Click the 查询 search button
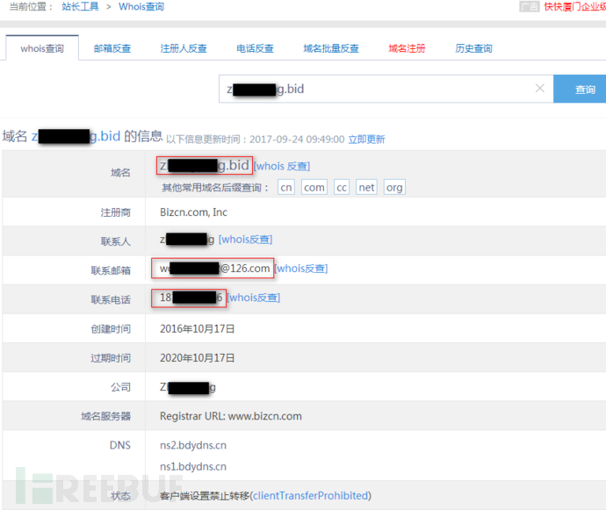The image size is (606, 510). [580, 89]
